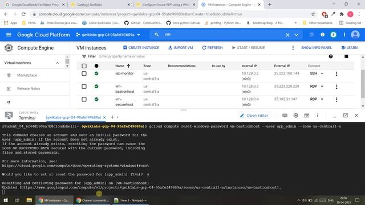Screen dimensions: 365x205
Task: Sort instances by the Name column header
Action: pyautogui.click(x=123, y=66)
